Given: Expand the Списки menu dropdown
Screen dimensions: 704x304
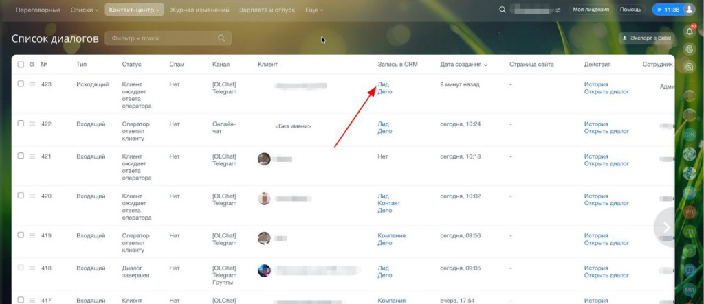Looking at the screenshot, I should tap(85, 10).
